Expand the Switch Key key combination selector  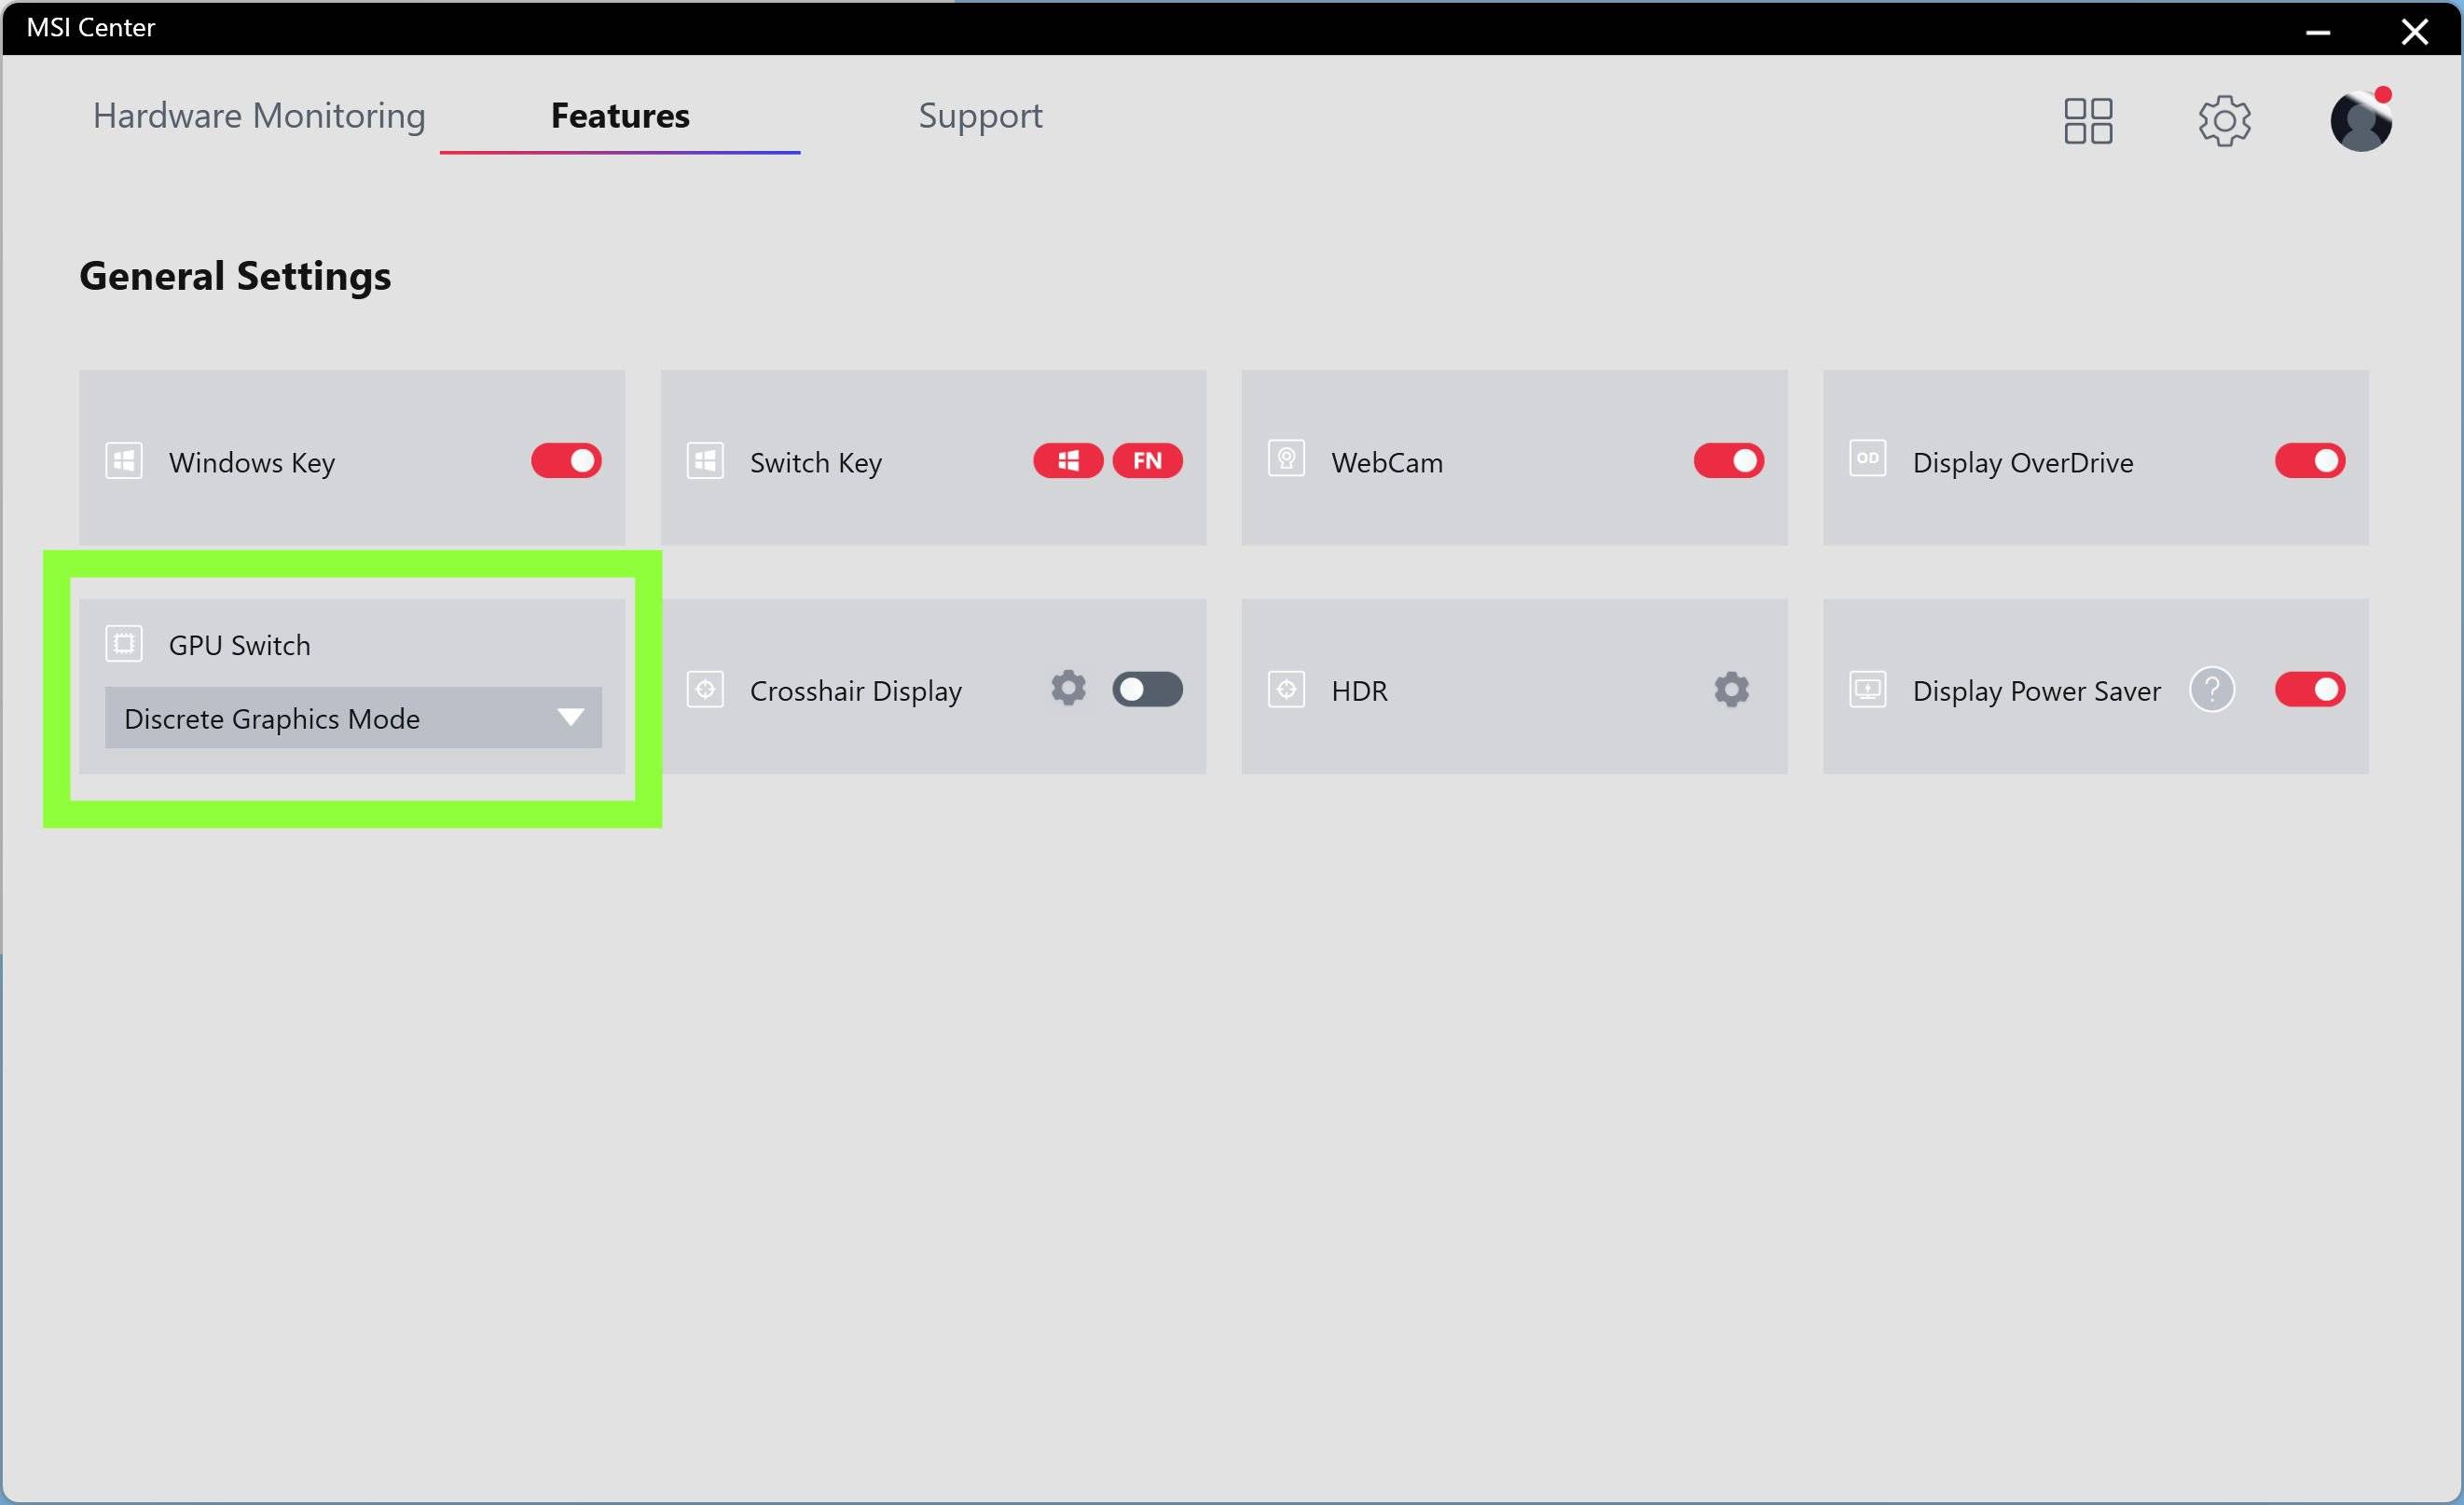pos(1107,461)
